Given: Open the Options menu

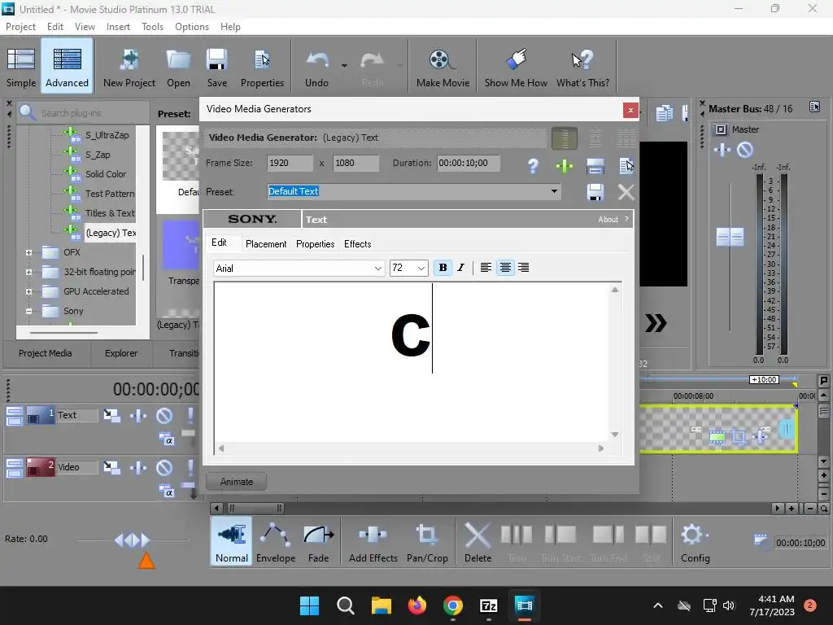Looking at the screenshot, I should point(192,27).
